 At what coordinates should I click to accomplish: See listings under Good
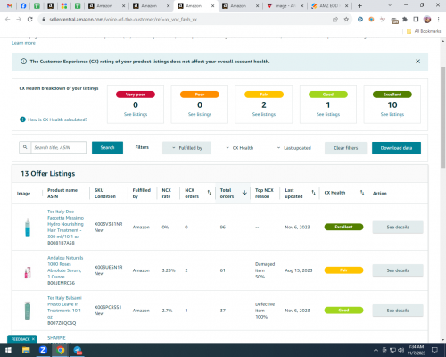[328, 114]
